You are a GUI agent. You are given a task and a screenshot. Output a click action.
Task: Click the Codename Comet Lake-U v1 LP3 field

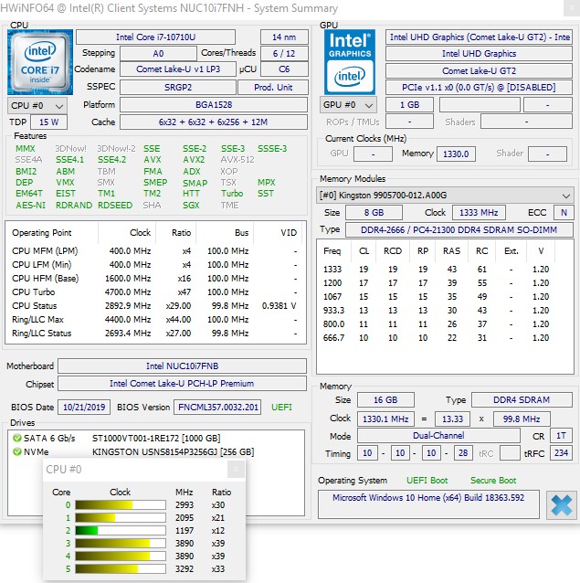coord(178,69)
